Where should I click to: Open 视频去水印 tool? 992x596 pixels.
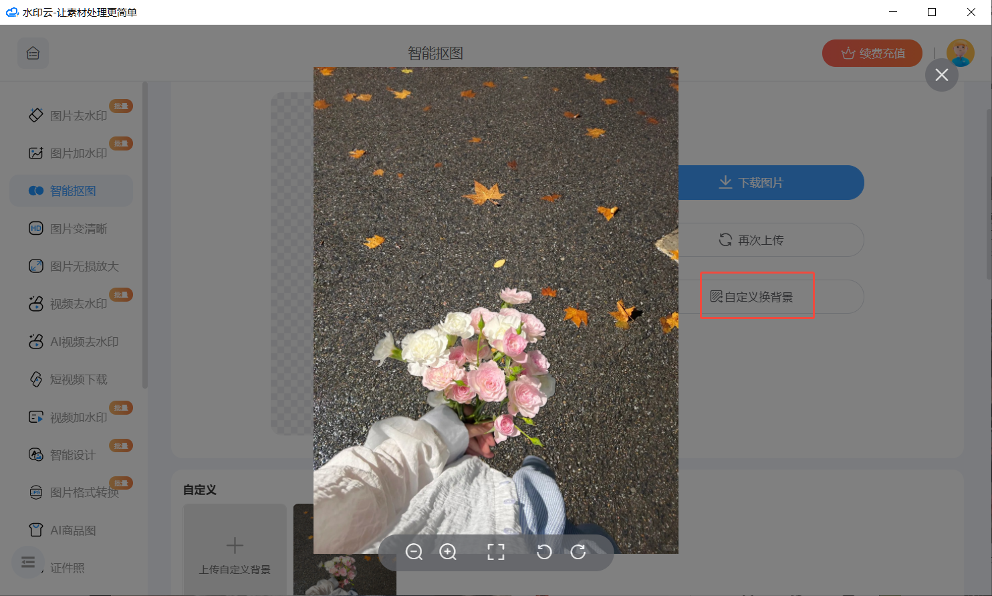pos(78,304)
